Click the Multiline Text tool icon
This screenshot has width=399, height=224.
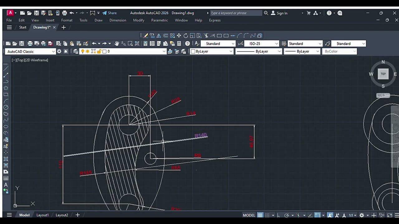(6, 185)
